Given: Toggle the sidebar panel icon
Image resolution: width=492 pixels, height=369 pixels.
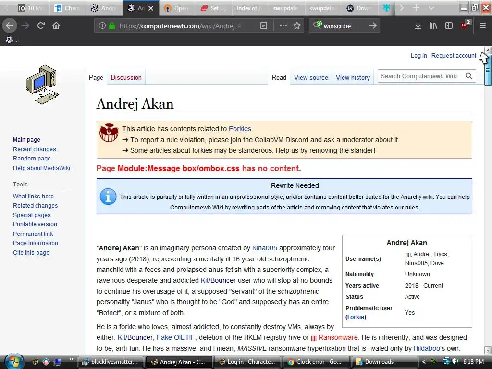Looking at the screenshot, I should click(x=449, y=26).
